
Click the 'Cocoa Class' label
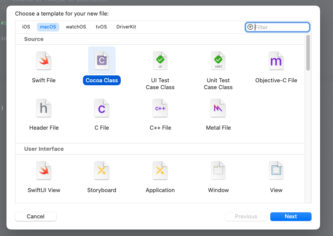coord(102,80)
